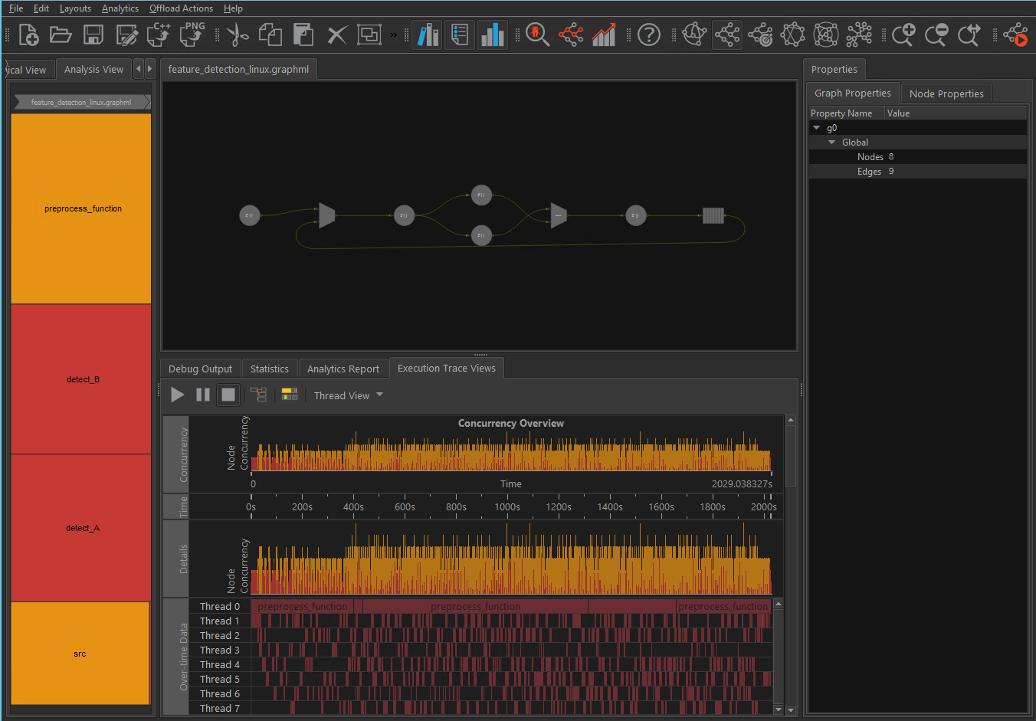The width and height of the screenshot is (1036, 721).
Task: Click the zoom in magnifier icon
Action: 903,34
